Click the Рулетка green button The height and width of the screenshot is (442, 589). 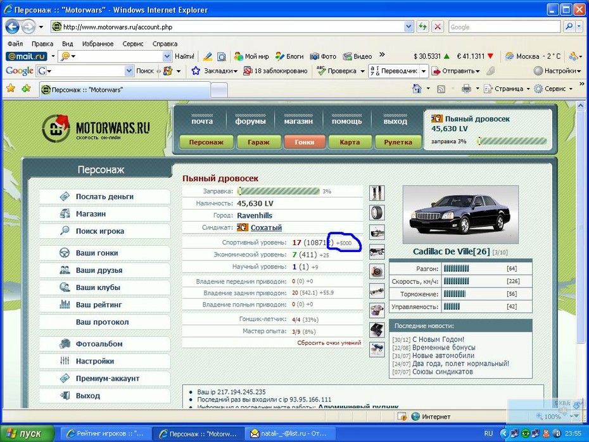(398, 142)
